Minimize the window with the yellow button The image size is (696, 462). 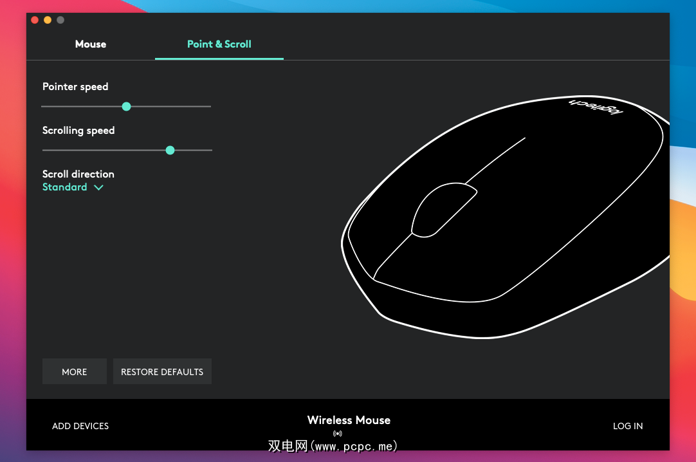48,20
